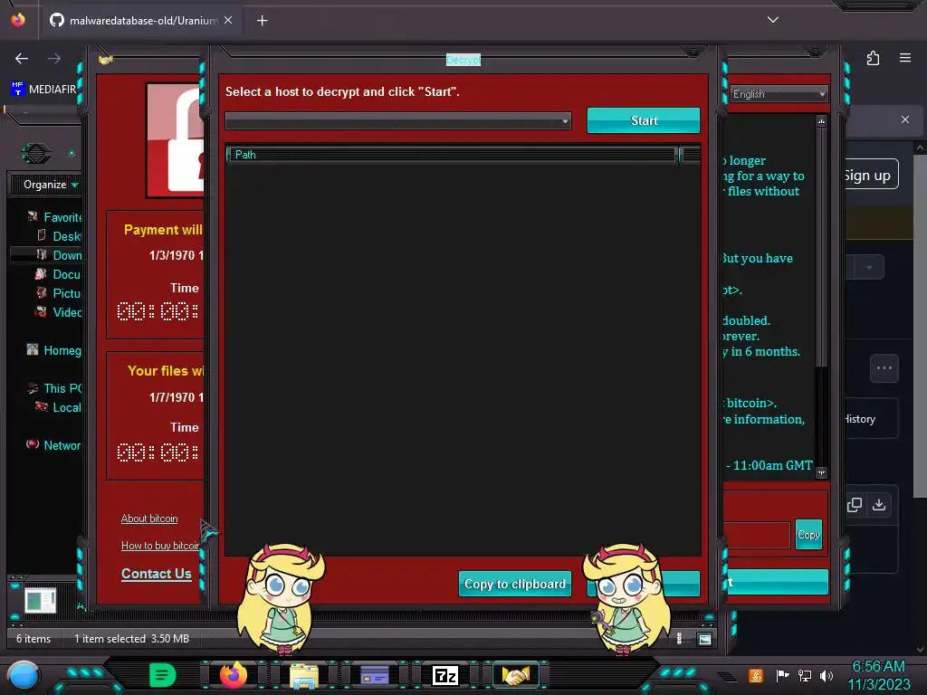
Task: Click the Decrypt window title text
Action: [463, 60]
